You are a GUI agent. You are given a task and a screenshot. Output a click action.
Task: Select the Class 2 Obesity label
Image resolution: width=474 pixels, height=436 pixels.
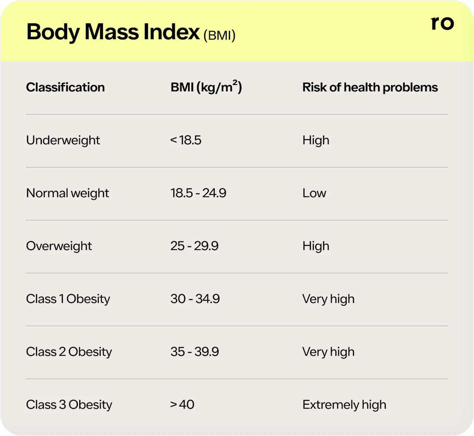click(x=69, y=352)
